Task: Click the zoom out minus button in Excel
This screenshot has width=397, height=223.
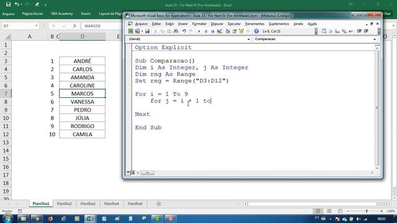Action: click(x=349, y=211)
